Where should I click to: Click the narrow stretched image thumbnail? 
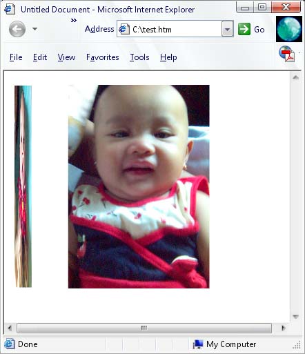(x=23, y=186)
